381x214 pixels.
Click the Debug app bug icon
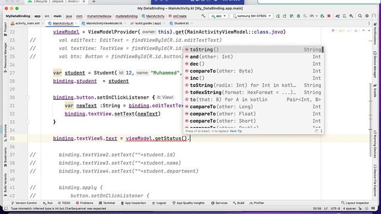pos(298,16)
